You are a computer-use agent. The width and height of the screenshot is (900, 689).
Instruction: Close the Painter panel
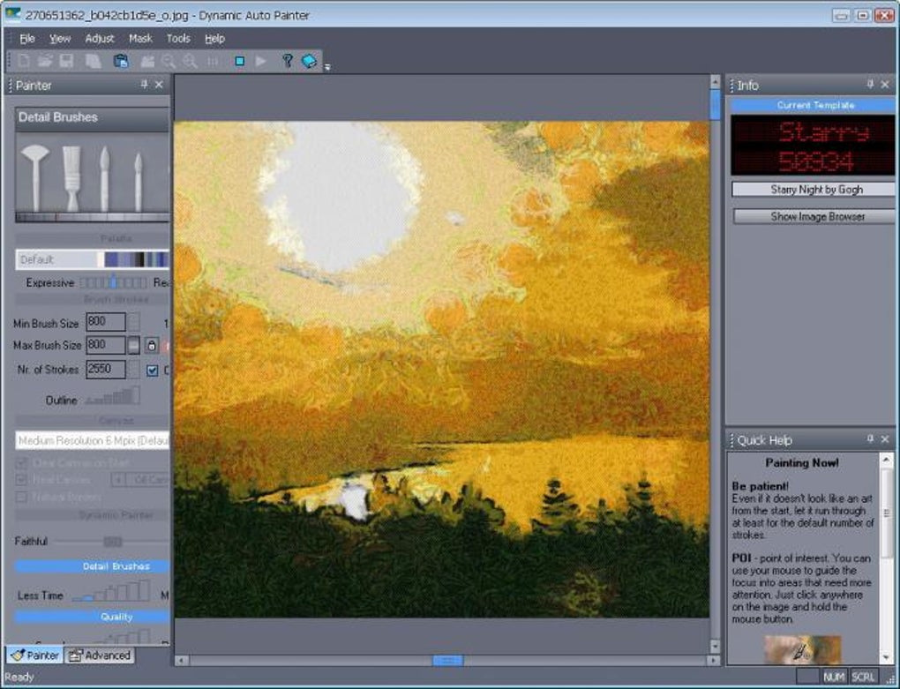[x=159, y=85]
